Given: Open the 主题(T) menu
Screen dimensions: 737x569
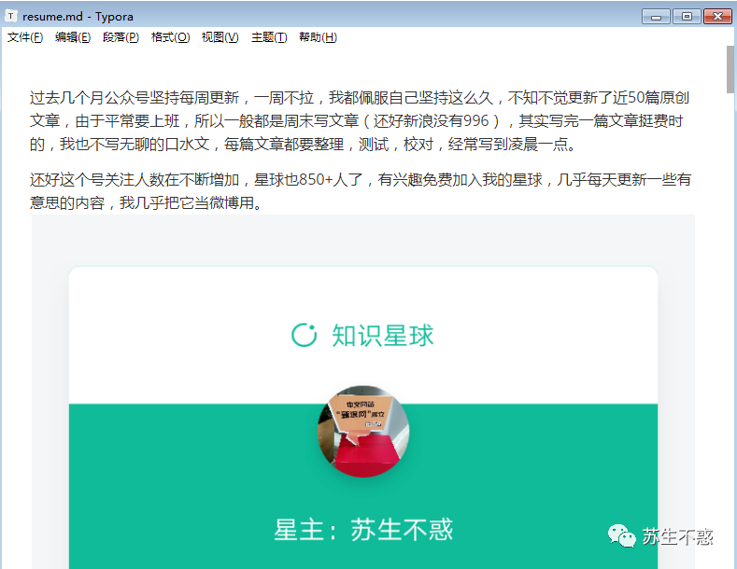Looking at the screenshot, I should pos(269,37).
